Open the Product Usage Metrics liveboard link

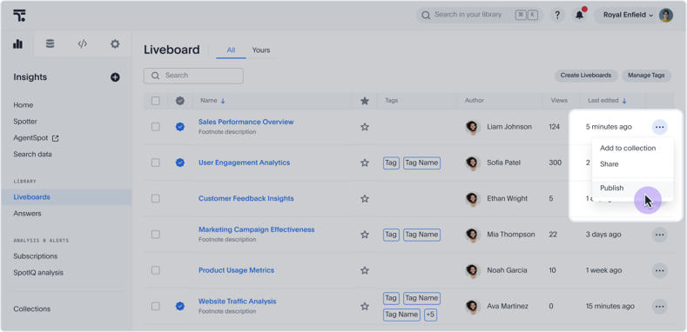(x=236, y=270)
